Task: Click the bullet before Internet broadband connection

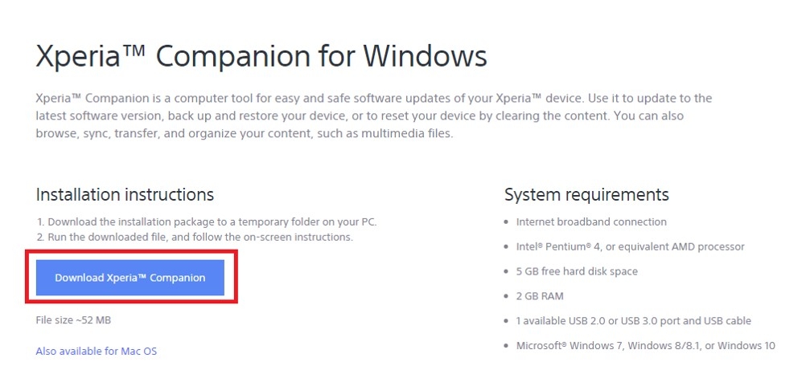Action: 507,222
